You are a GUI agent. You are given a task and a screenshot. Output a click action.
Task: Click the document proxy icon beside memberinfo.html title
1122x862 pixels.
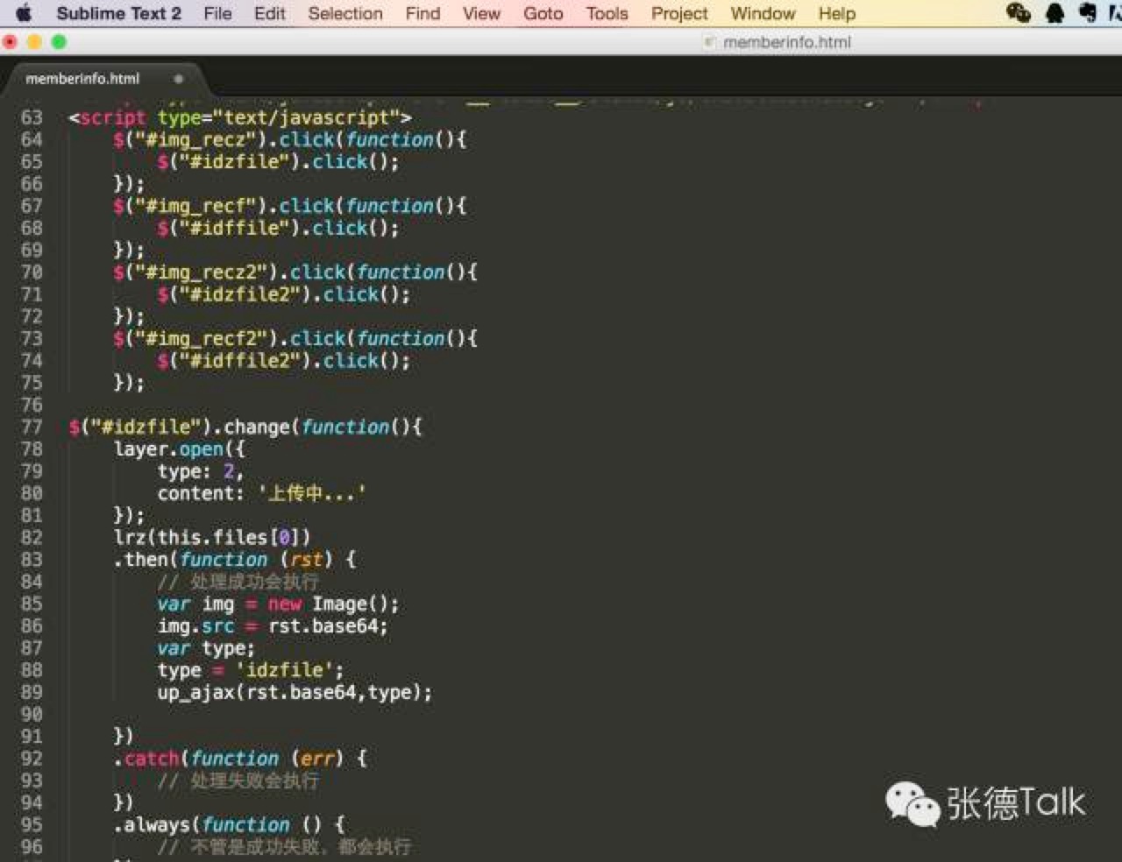click(708, 41)
